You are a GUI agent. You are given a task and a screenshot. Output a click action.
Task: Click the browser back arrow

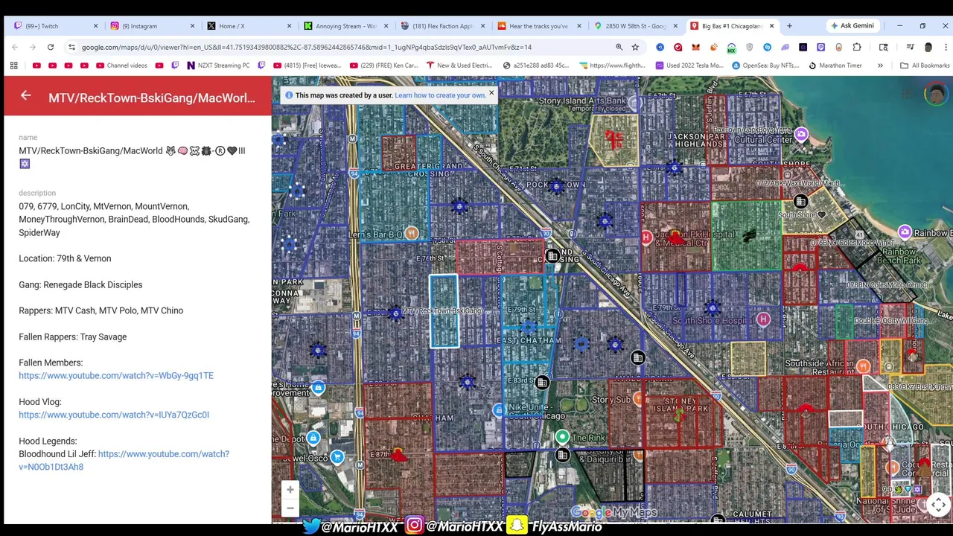tap(15, 47)
